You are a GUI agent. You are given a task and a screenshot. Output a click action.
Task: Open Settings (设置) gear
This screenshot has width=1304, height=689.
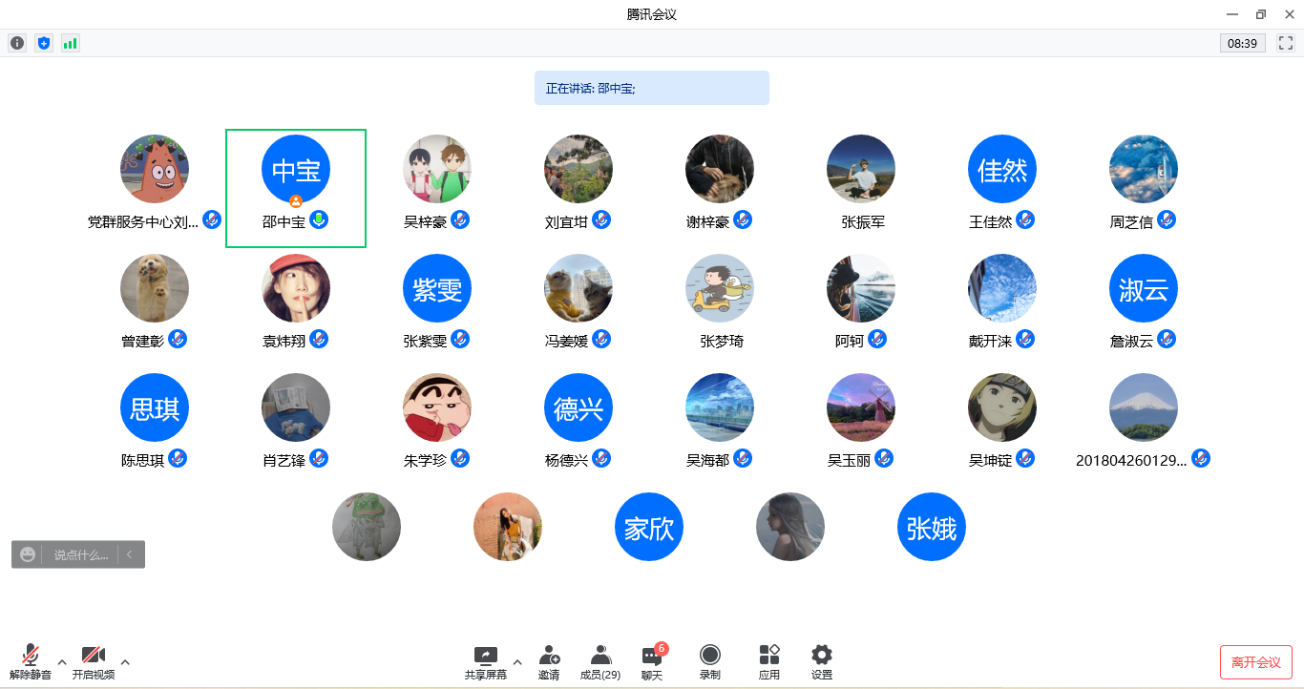821,661
